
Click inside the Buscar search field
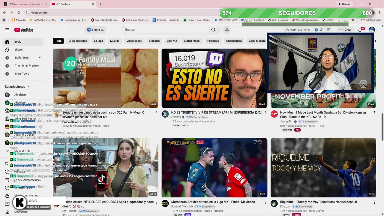[164, 30]
